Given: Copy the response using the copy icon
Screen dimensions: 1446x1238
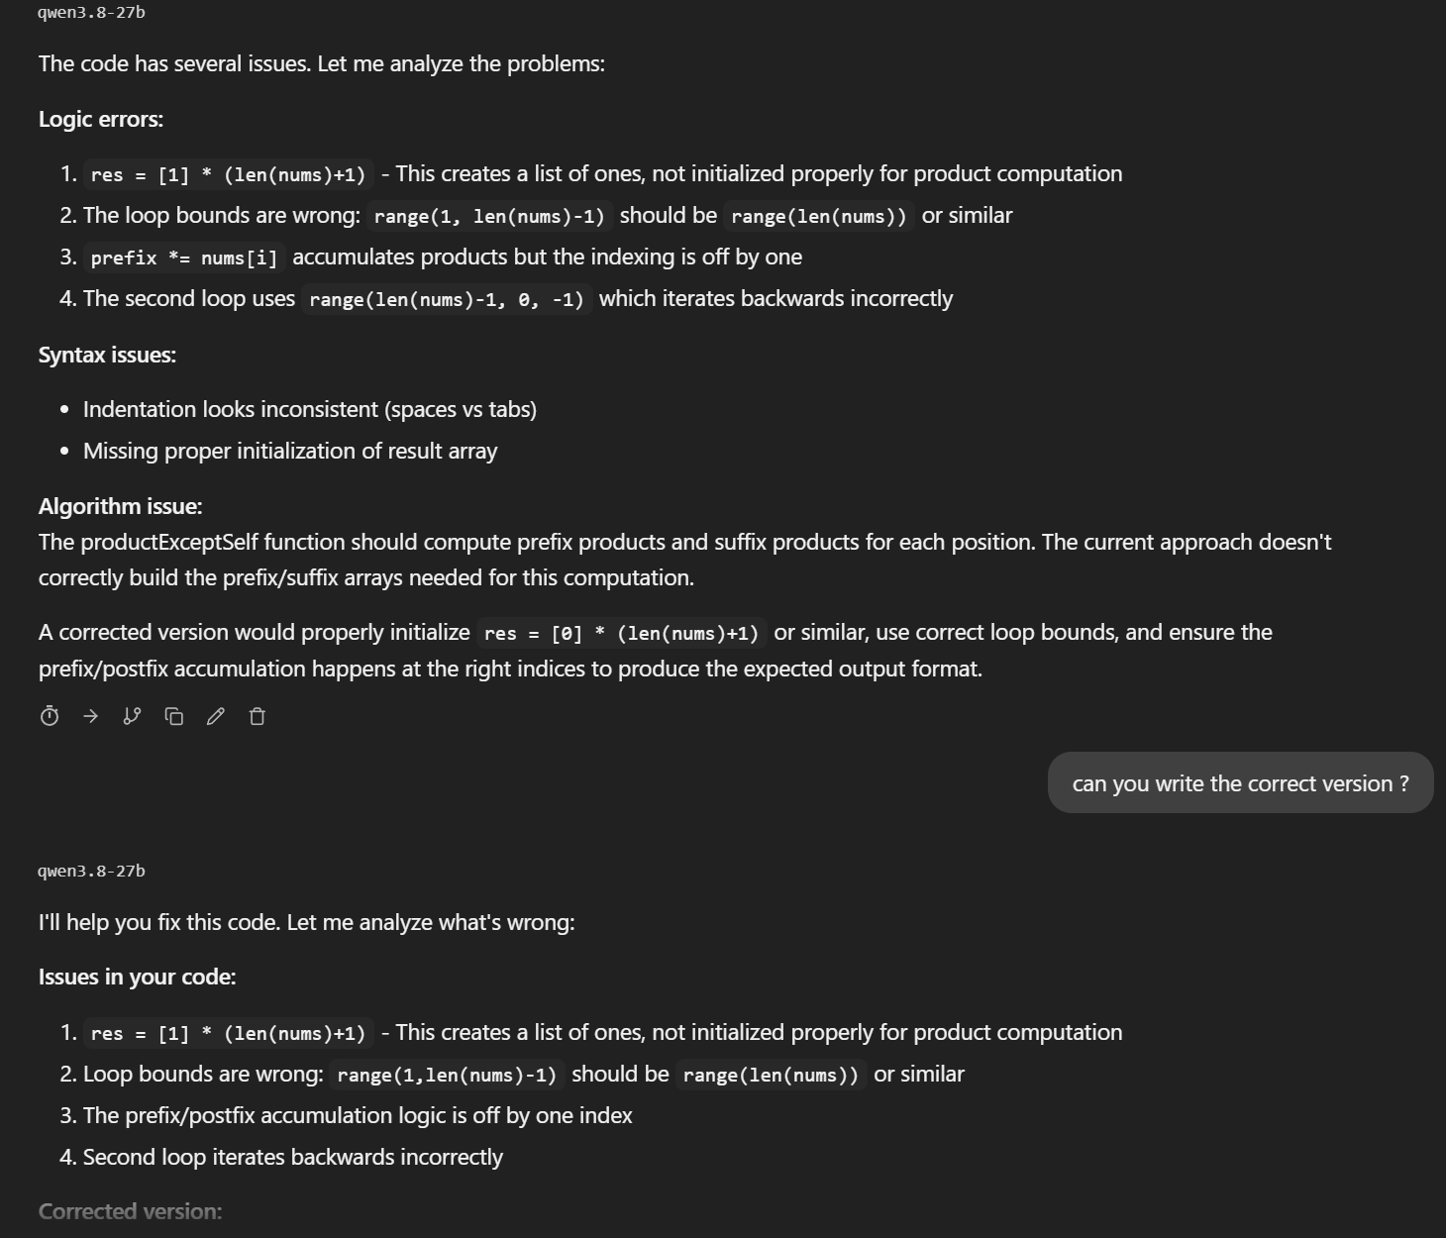Looking at the screenshot, I should pos(174,716).
